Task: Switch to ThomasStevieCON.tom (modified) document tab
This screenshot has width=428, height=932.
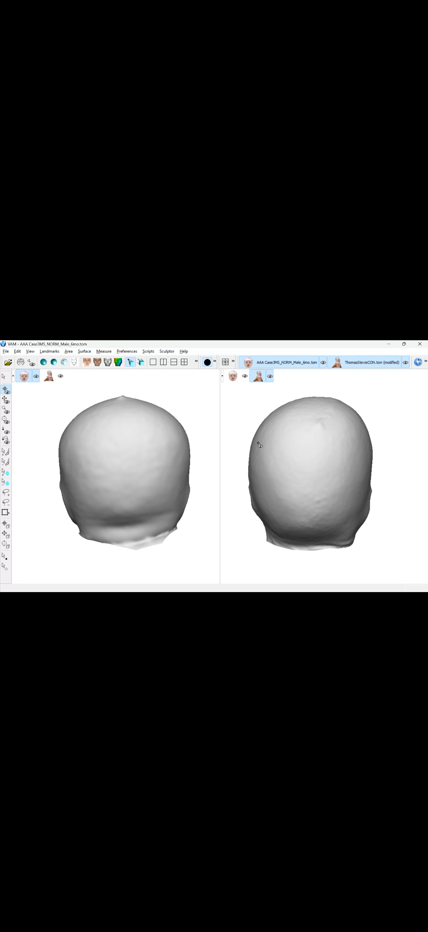Action: (x=364, y=363)
